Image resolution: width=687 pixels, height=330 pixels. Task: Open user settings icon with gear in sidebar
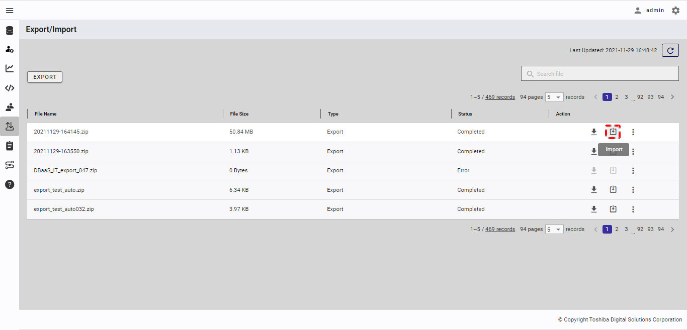click(x=10, y=49)
